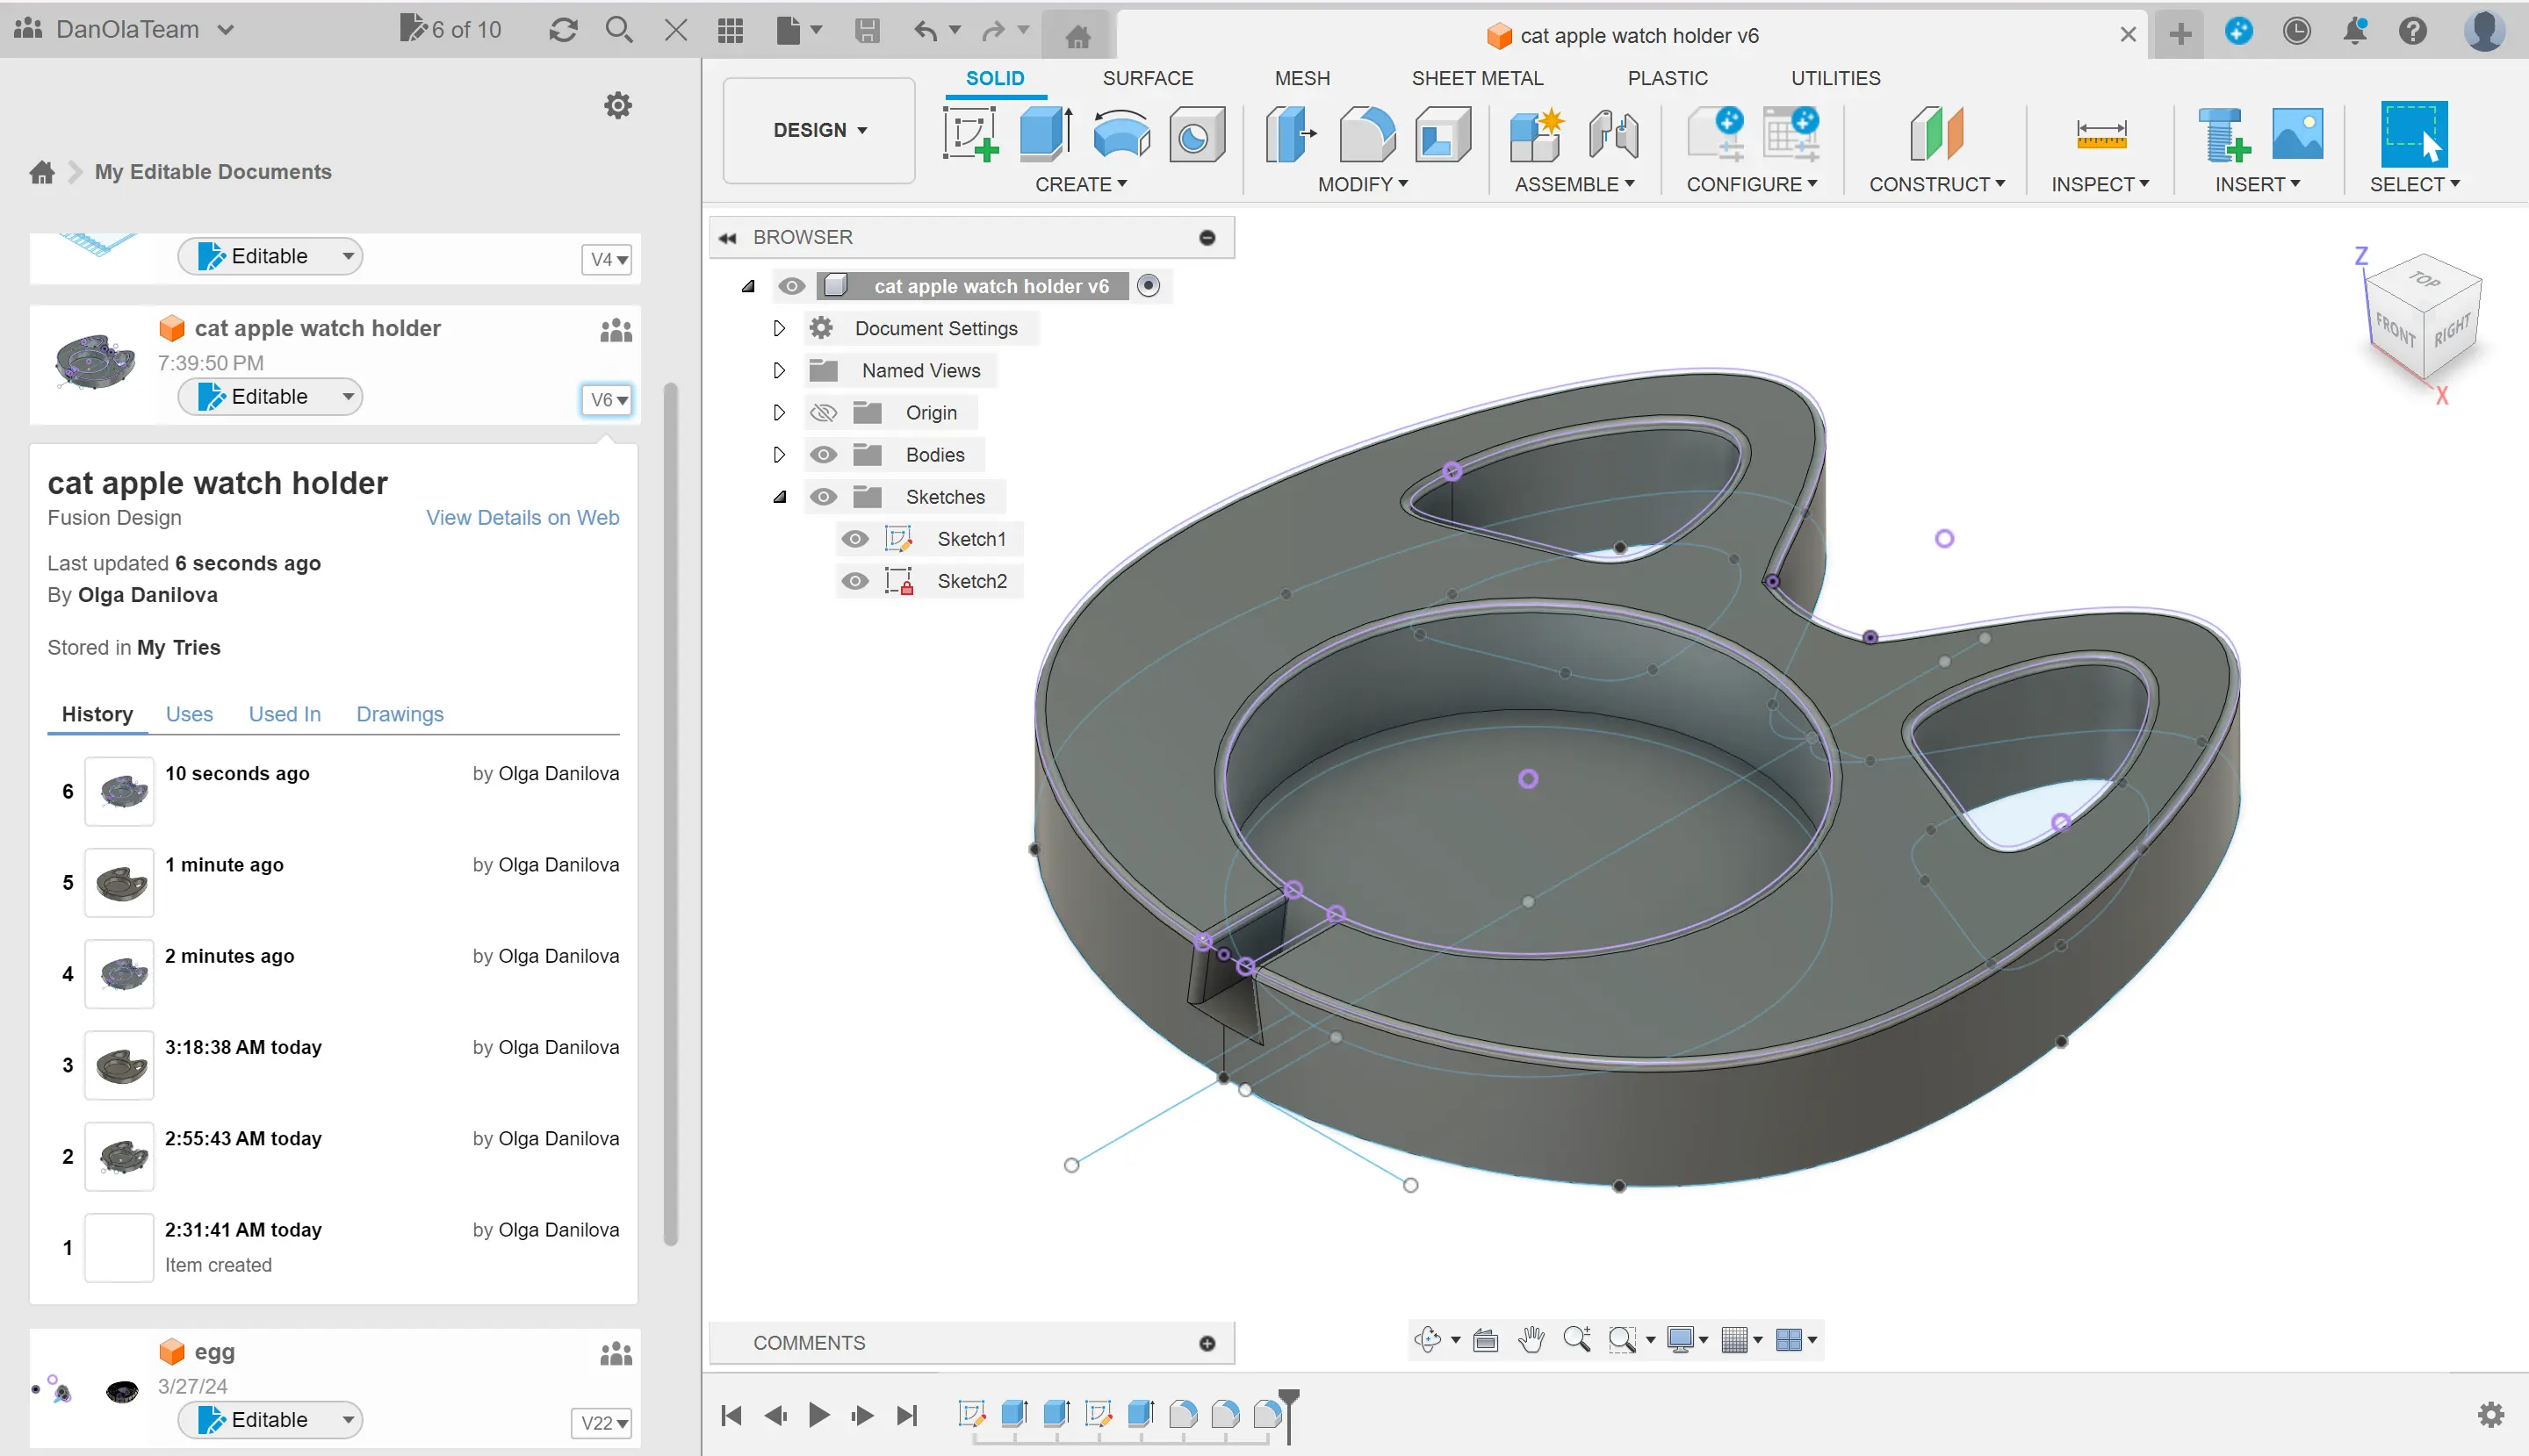Click the Orbit navigation tool
The width and height of the screenshot is (2529, 1456).
[x=1428, y=1340]
